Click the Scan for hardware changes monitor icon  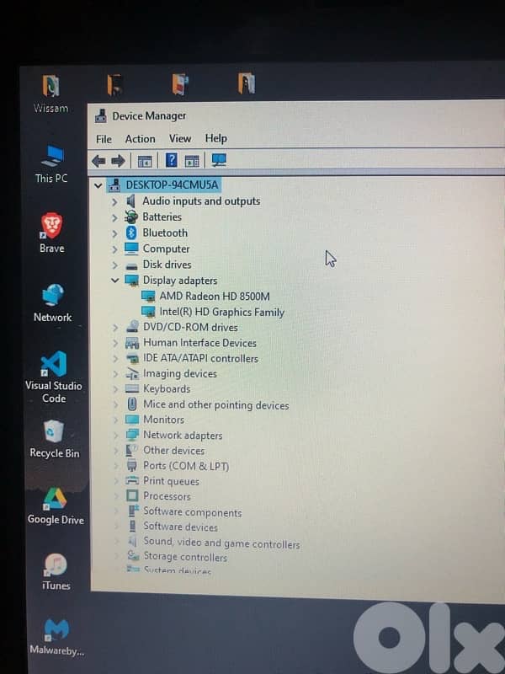[x=219, y=160]
